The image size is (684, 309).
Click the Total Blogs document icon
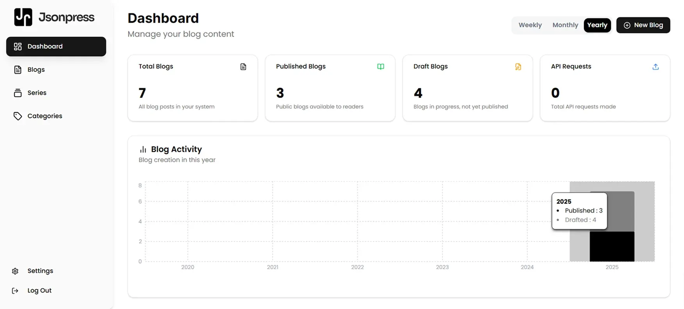[x=243, y=67]
